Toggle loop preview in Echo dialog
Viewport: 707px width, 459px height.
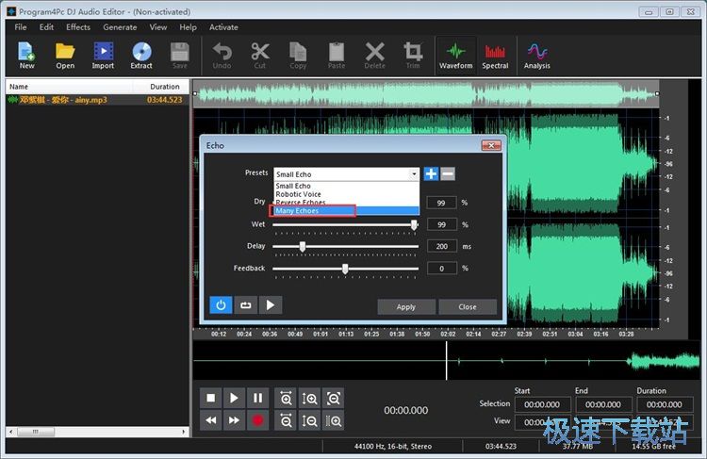coord(246,304)
